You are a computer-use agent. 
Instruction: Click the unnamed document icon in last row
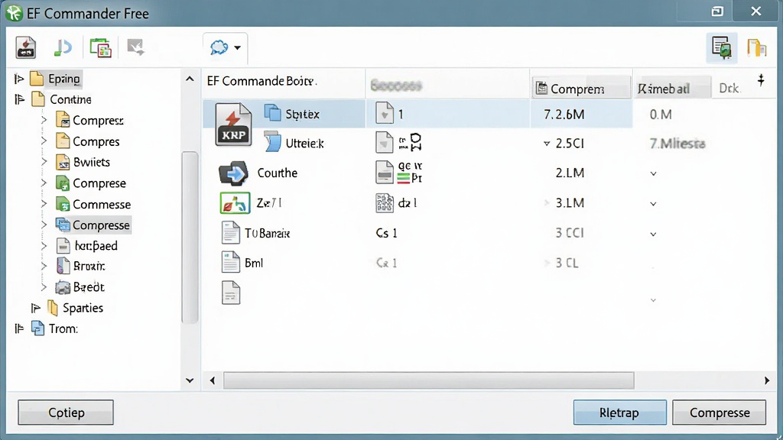[x=230, y=293]
